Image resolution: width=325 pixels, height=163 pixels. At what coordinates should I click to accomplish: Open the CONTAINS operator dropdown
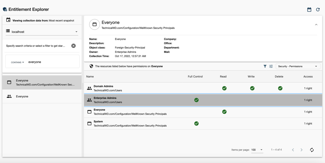click(17, 62)
